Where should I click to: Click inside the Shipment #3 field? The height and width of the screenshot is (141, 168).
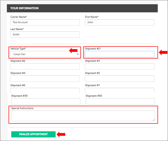(120, 66)
